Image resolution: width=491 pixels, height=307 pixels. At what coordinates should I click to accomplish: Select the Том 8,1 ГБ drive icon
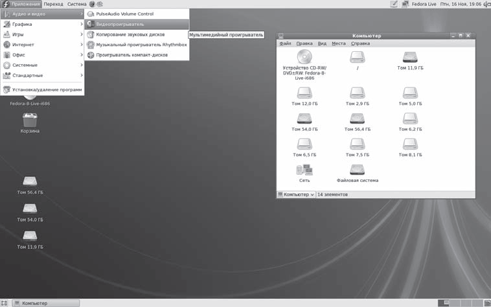pyautogui.click(x=410, y=144)
